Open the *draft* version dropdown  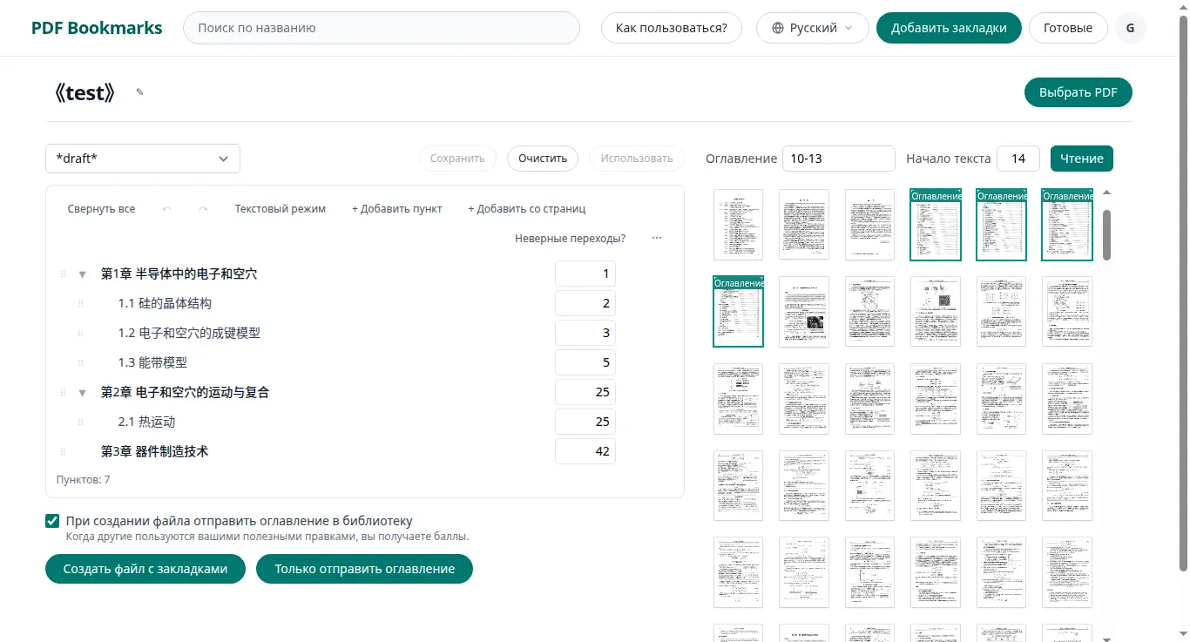pyautogui.click(x=143, y=159)
